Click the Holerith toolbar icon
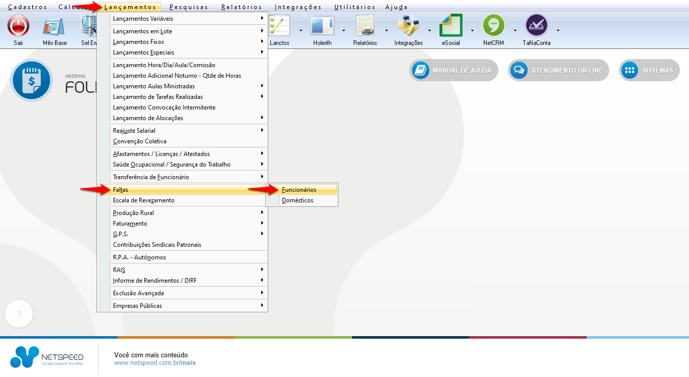Image resolution: width=689 pixels, height=377 pixels. [322, 26]
